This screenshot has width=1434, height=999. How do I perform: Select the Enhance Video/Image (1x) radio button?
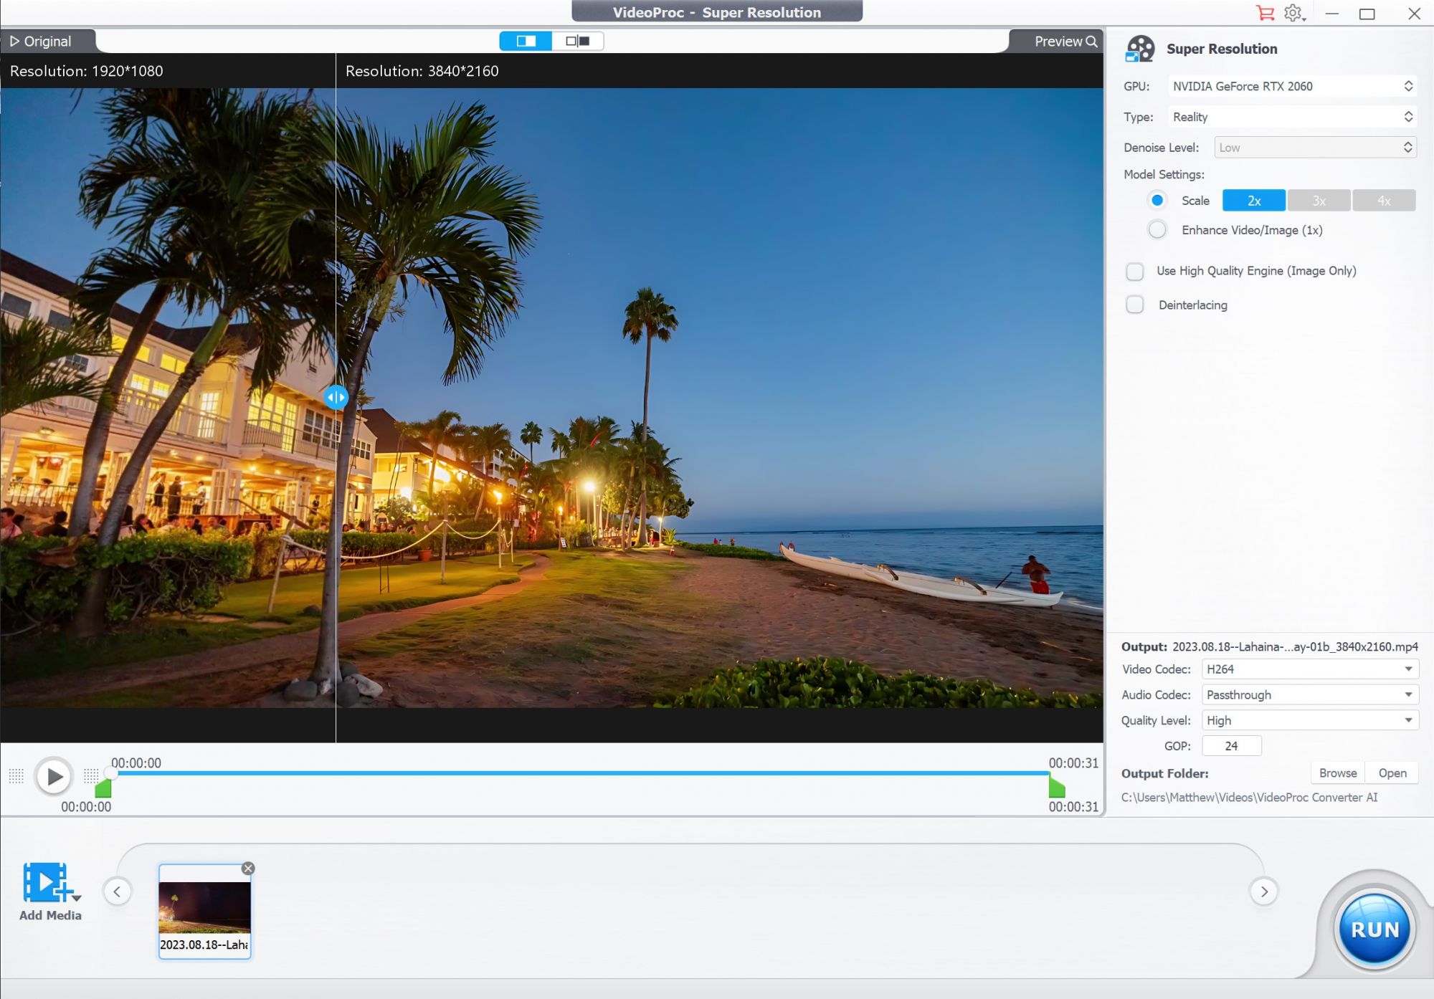point(1157,229)
